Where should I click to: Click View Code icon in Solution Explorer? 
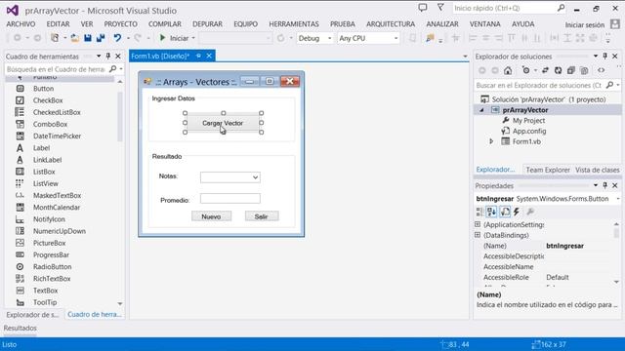click(601, 70)
